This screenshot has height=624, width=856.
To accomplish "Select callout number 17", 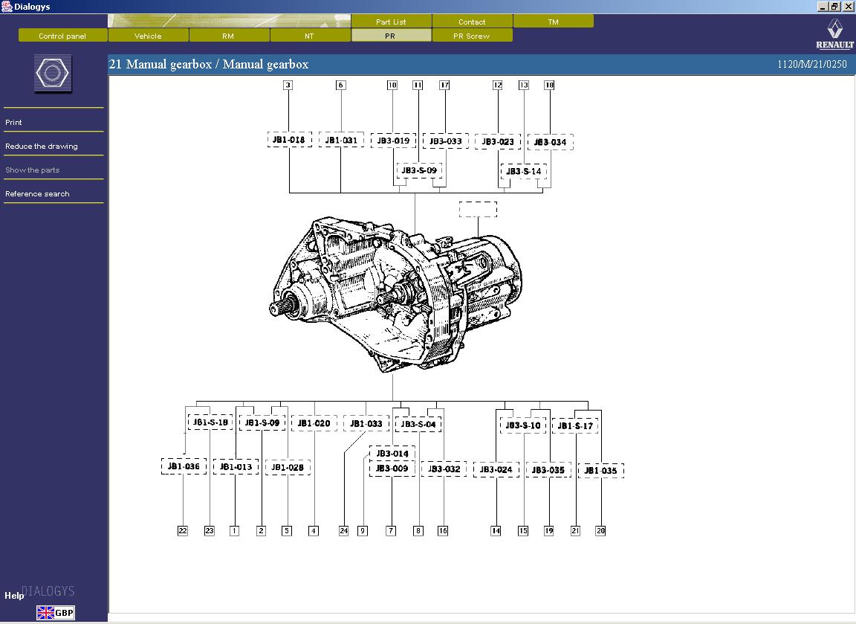I will (444, 85).
